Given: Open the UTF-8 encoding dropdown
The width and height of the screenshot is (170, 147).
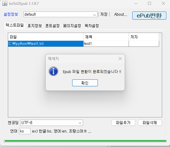Looking at the screenshot, I should click(52, 123).
